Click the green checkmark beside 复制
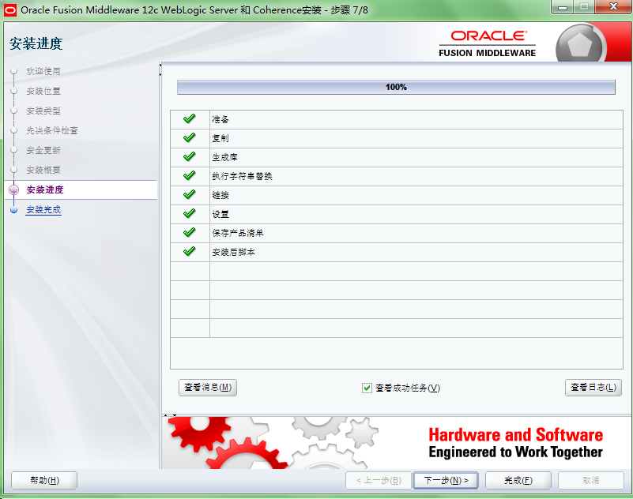 [190, 137]
